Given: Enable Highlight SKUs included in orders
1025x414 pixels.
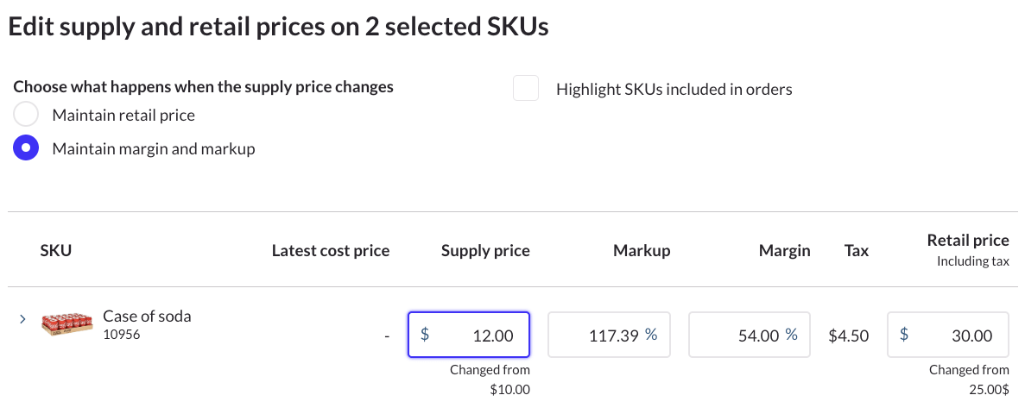Looking at the screenshot, I should [526, 89].
